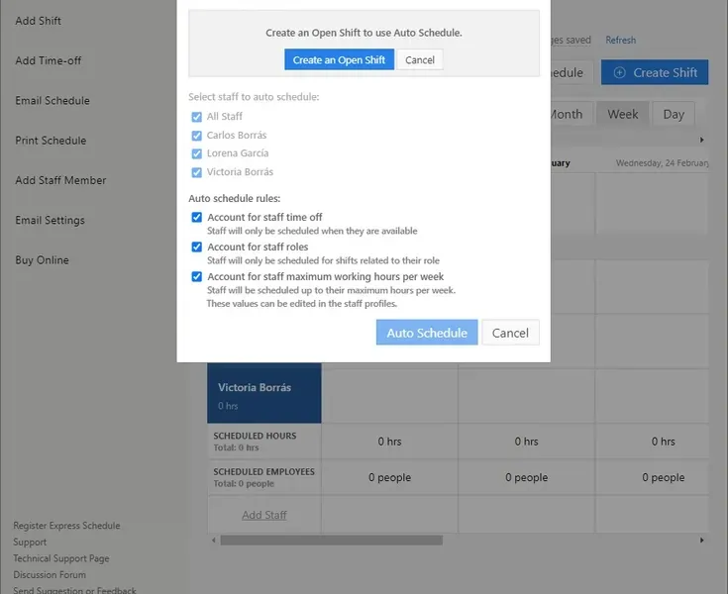Choose Print Schedule from the sidebar
The width and height of the screenshot is (728, 594).
(x=51, y=141)
